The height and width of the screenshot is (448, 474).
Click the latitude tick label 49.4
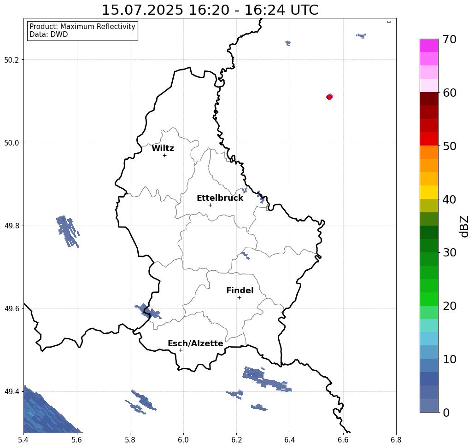coord(11,392)
